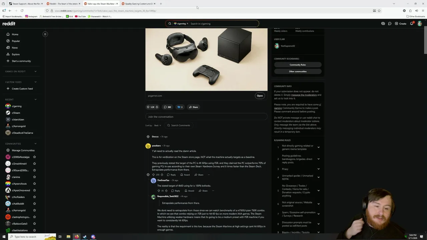
Task: Open File Explorer from the taskbar
Action: (x=68, y=237)
